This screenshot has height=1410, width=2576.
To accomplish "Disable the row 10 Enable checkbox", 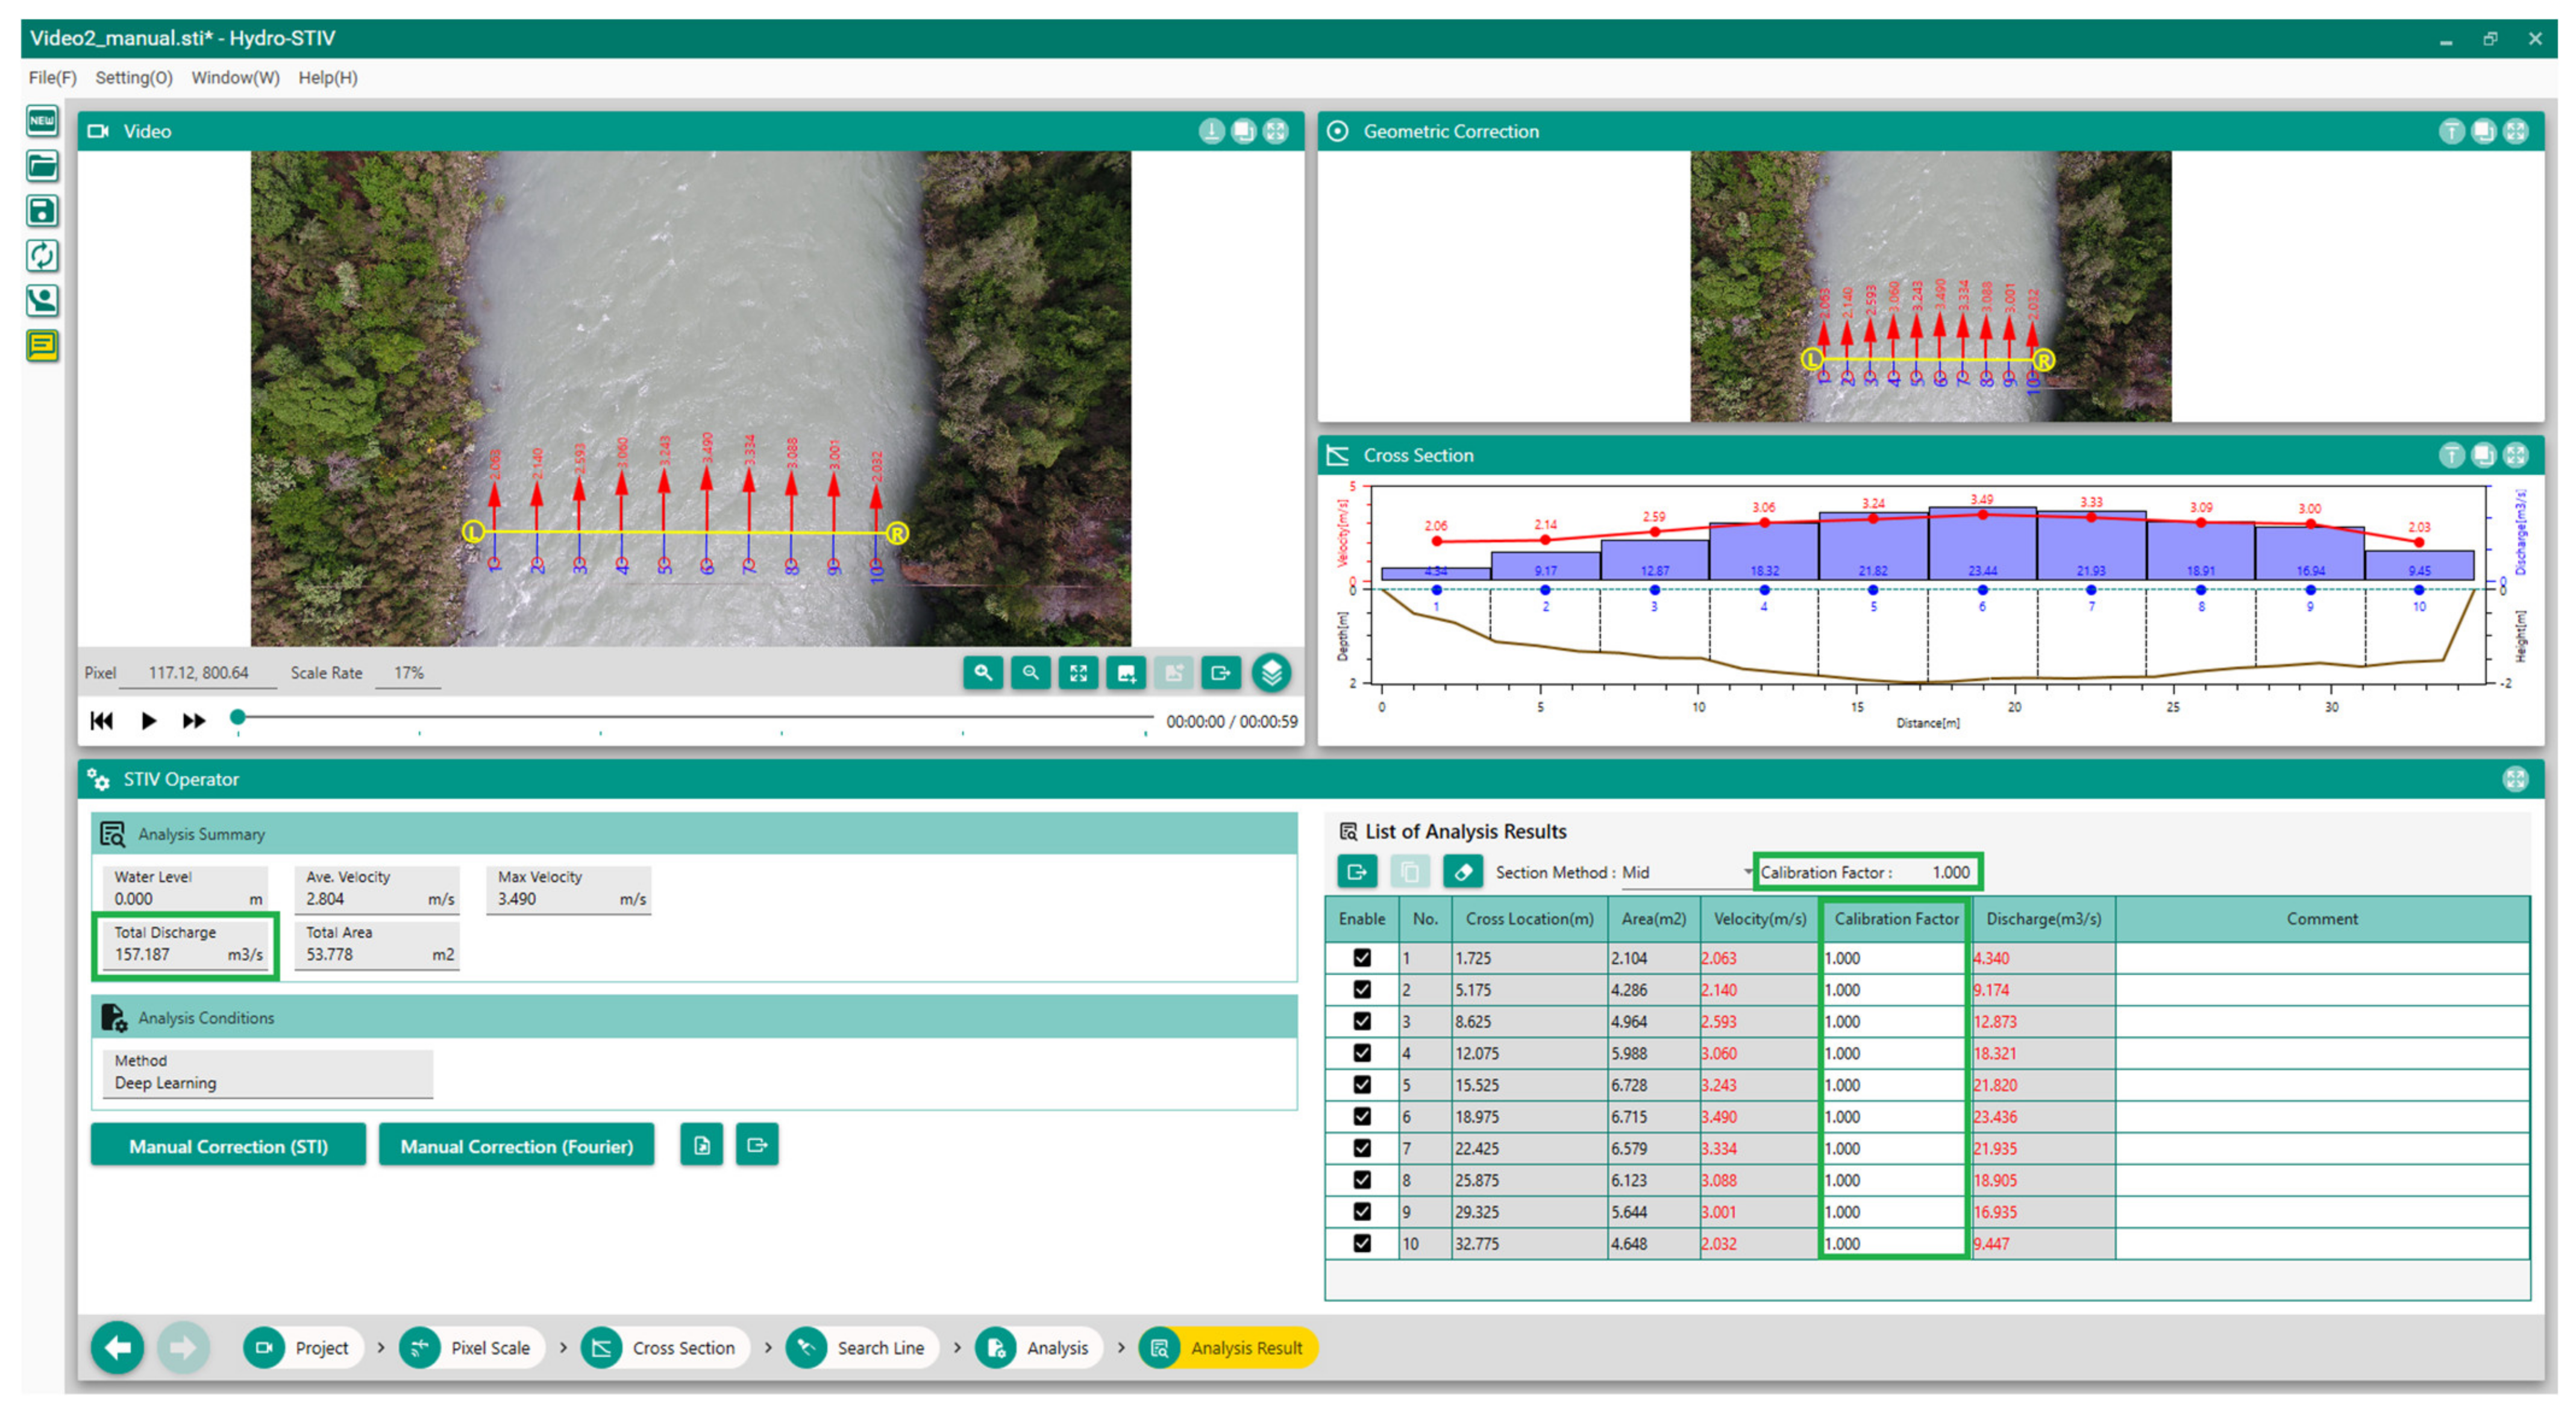I will pyautogui.click(x=1362, y=1243).
